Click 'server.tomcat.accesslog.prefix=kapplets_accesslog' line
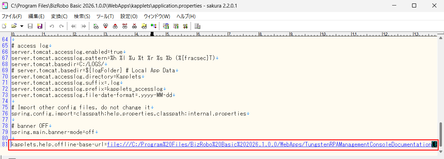Screen dimensions: 444x159 (x=87, y=89)
